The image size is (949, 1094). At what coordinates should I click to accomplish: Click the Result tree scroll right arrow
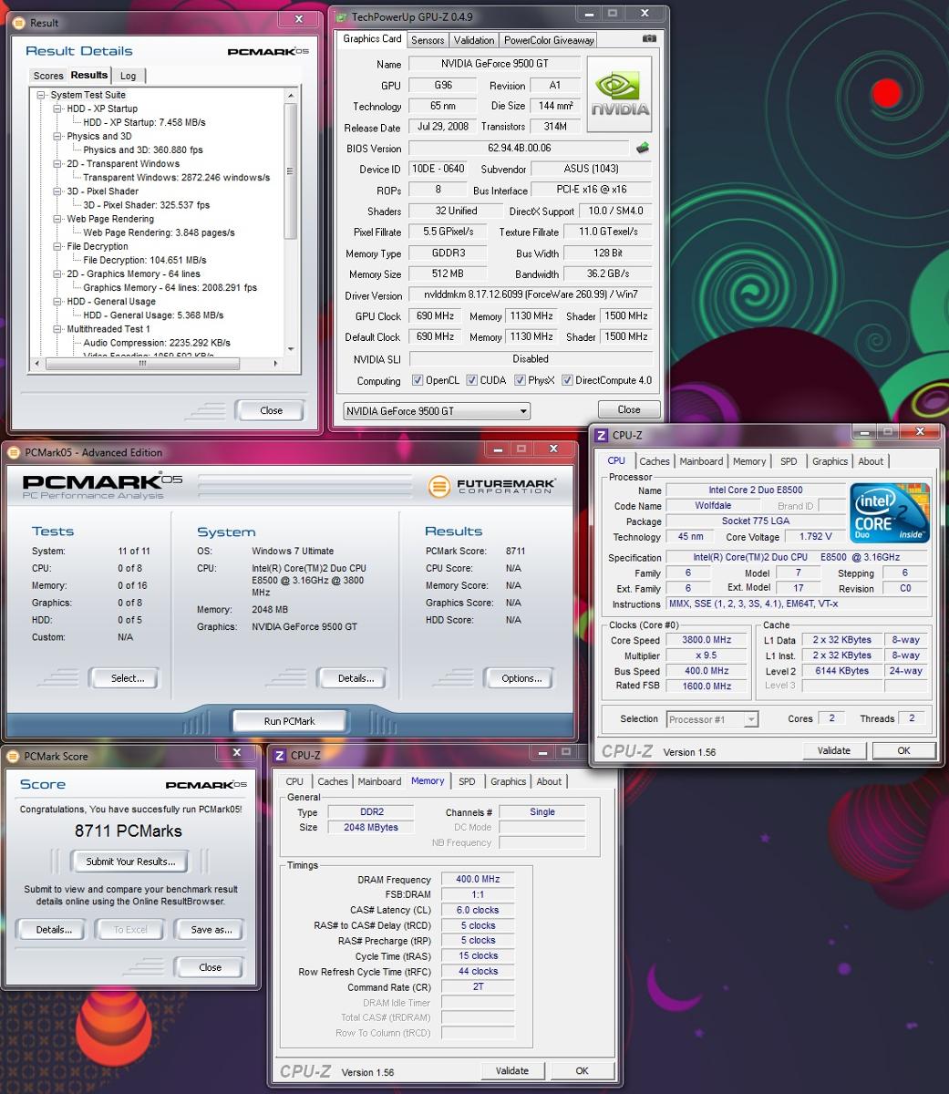[x=277, y=363]
